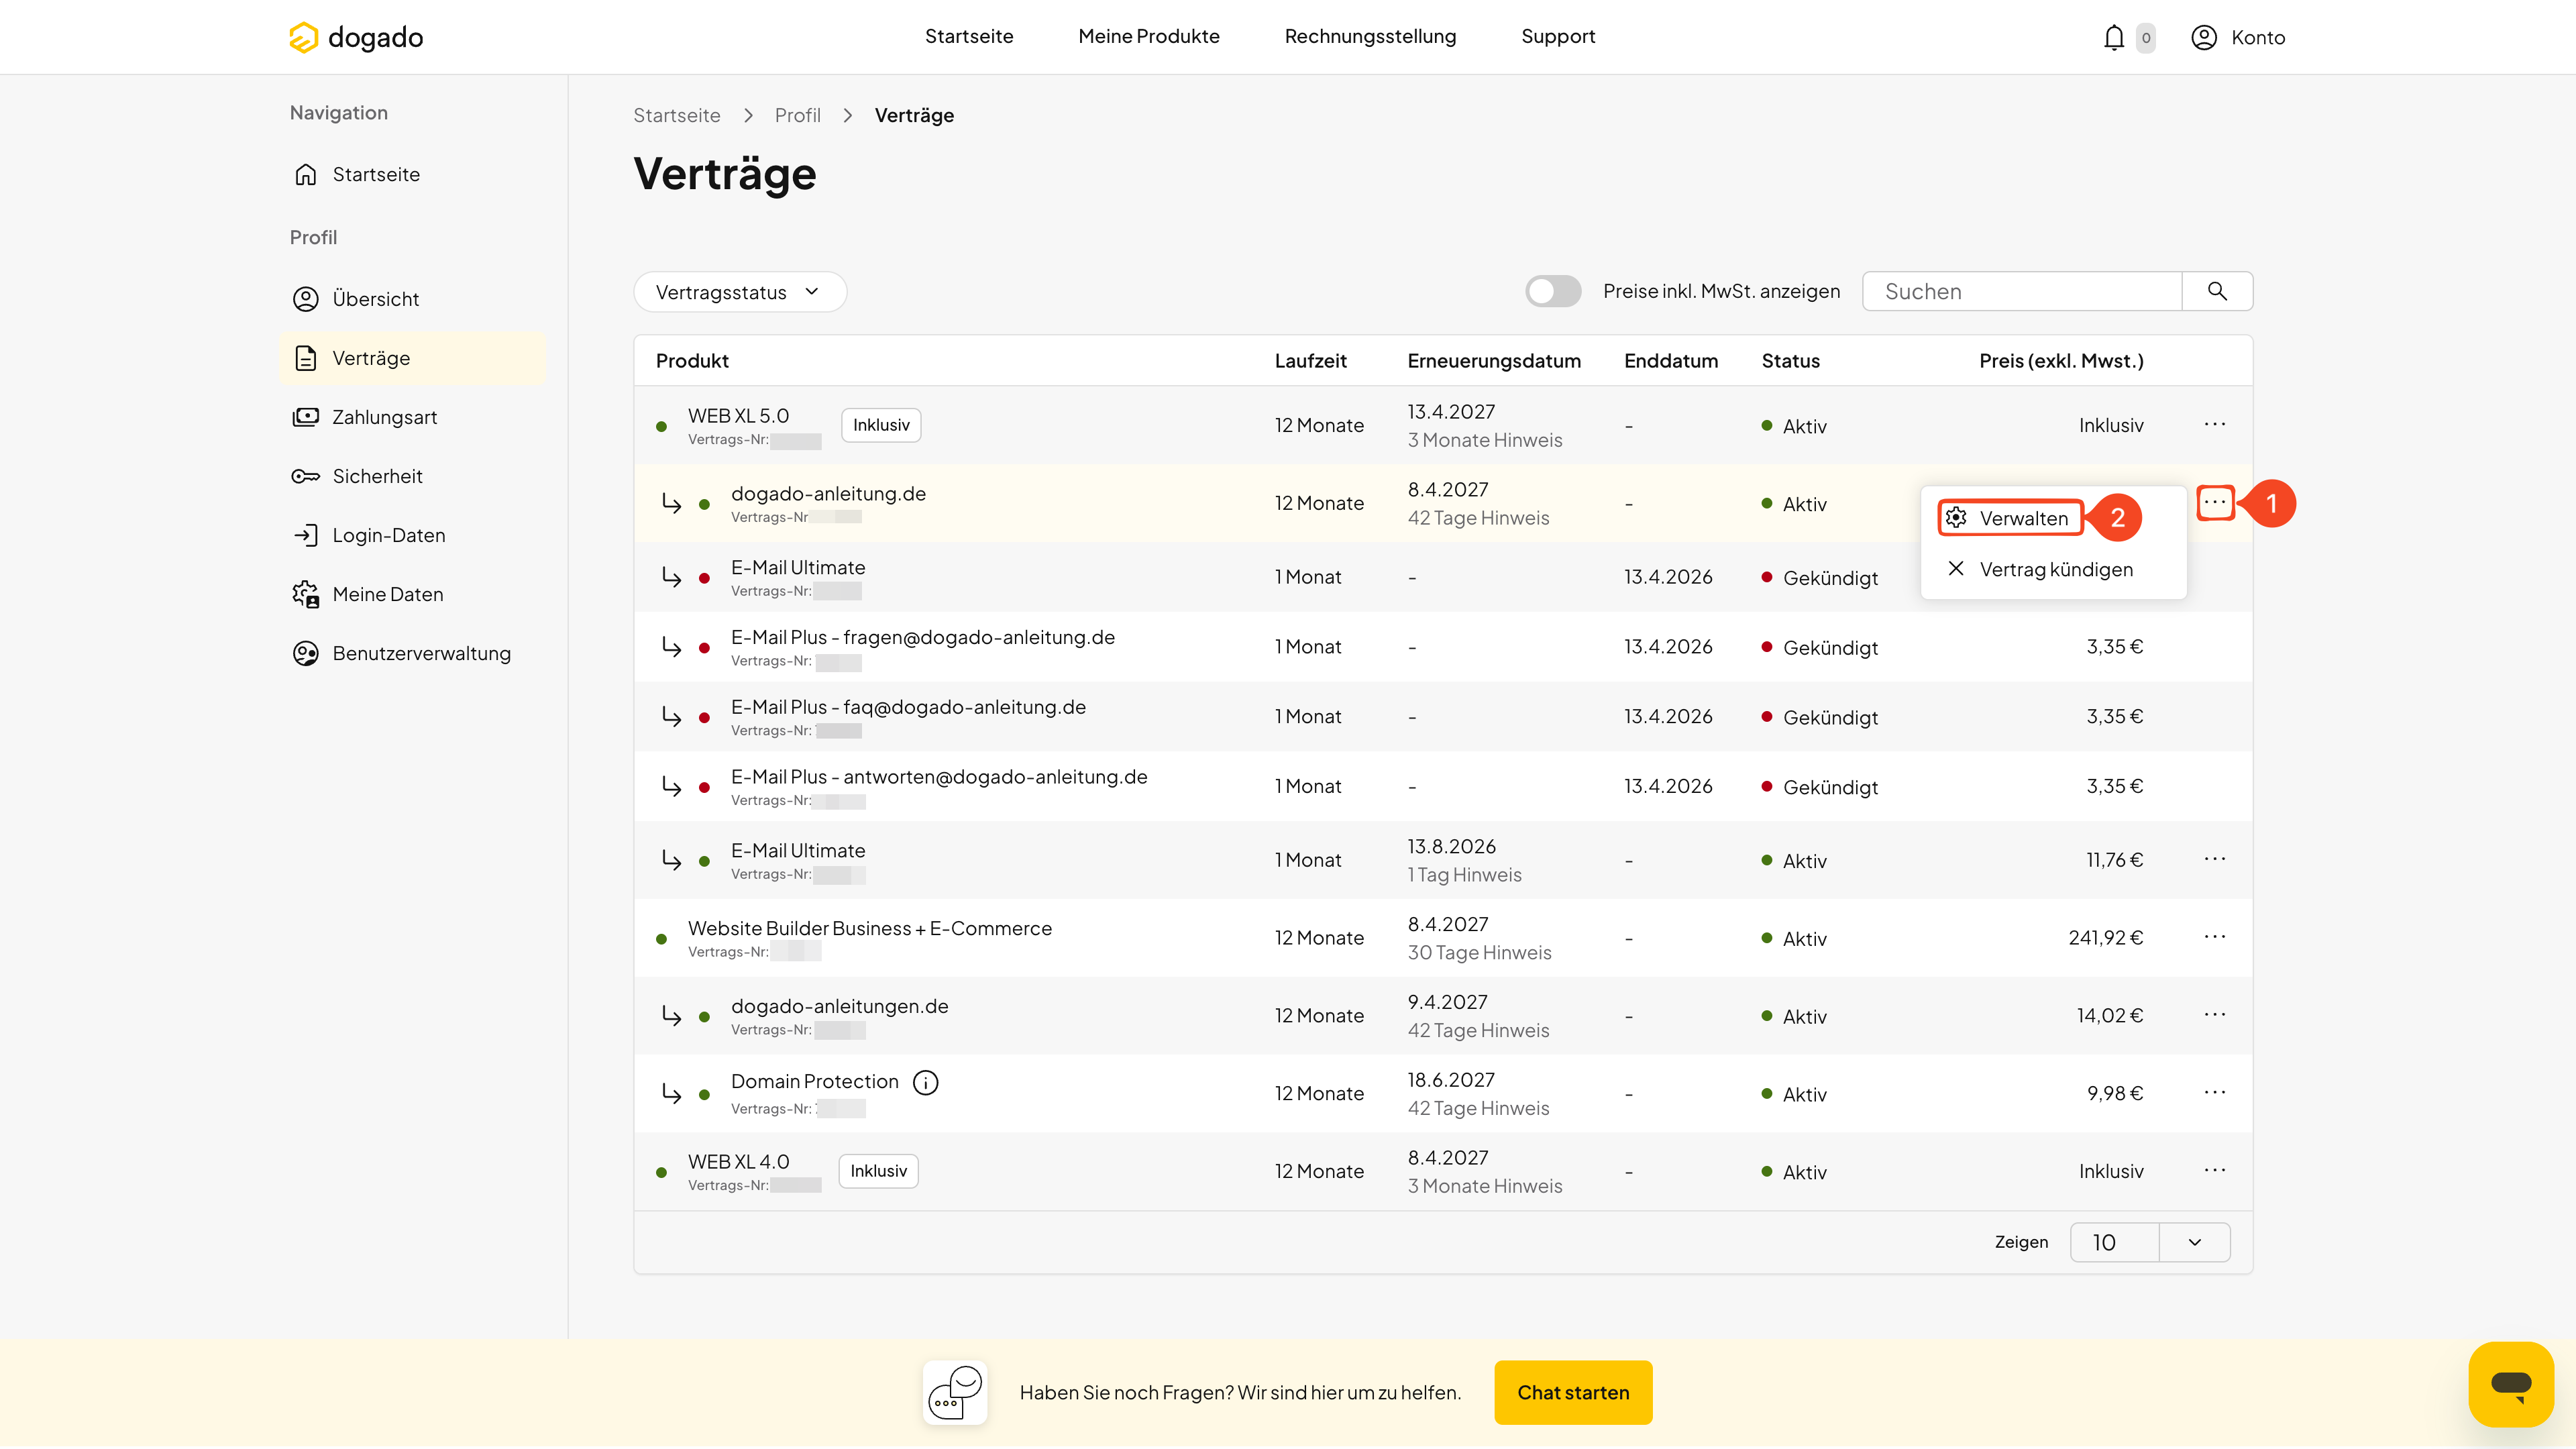Image resolution: width=2576 pixels, height=1449 pixels.
Task: Select E-Mail Plus - fragen@dogado-anleitung.de row
Action: pyautogui.click(x=1443, y=647)
